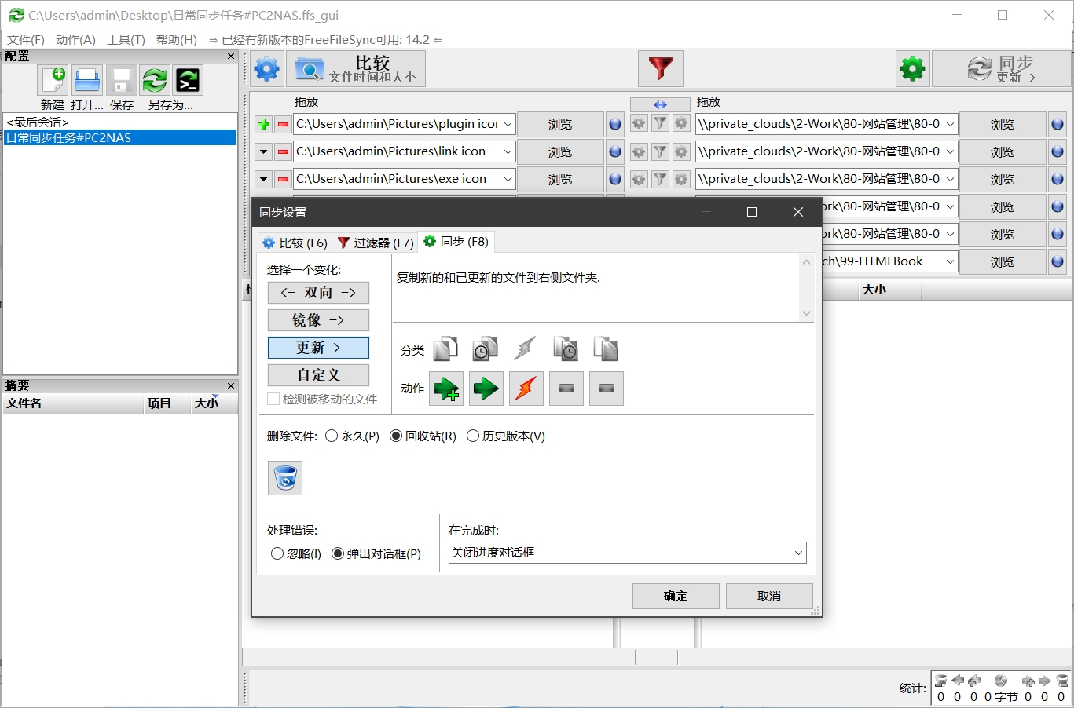Click the green arrow action icon for updated files
This screenshot has height=708, width=1074.
tap(486, 388)
